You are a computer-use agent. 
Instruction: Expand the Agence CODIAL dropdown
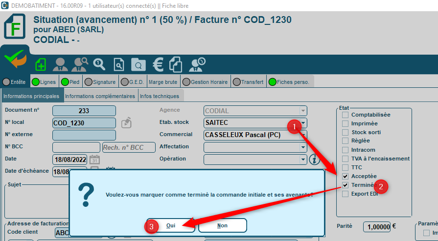tap(303, 111)
